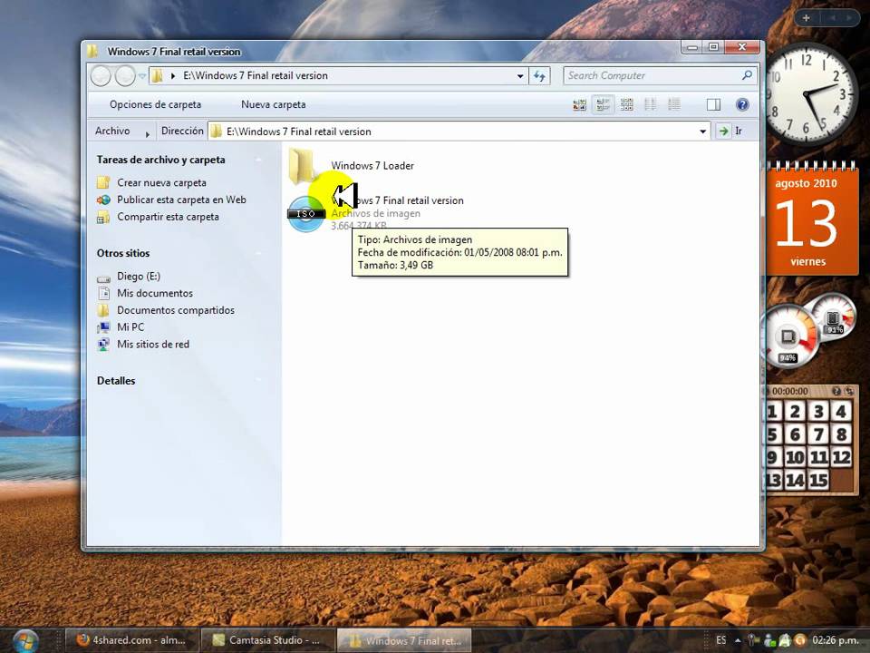Click Compartir esta carpeta link
This screenshot has width=870, height=653.
(168, 217)
